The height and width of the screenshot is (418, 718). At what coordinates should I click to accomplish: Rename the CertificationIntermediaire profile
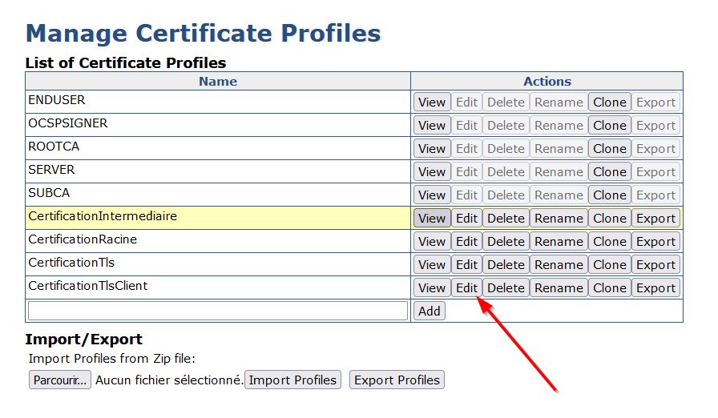point(559,218)
